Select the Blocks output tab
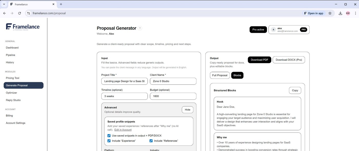The width and height of the screenshot is (359, 151). coord(237,75)
